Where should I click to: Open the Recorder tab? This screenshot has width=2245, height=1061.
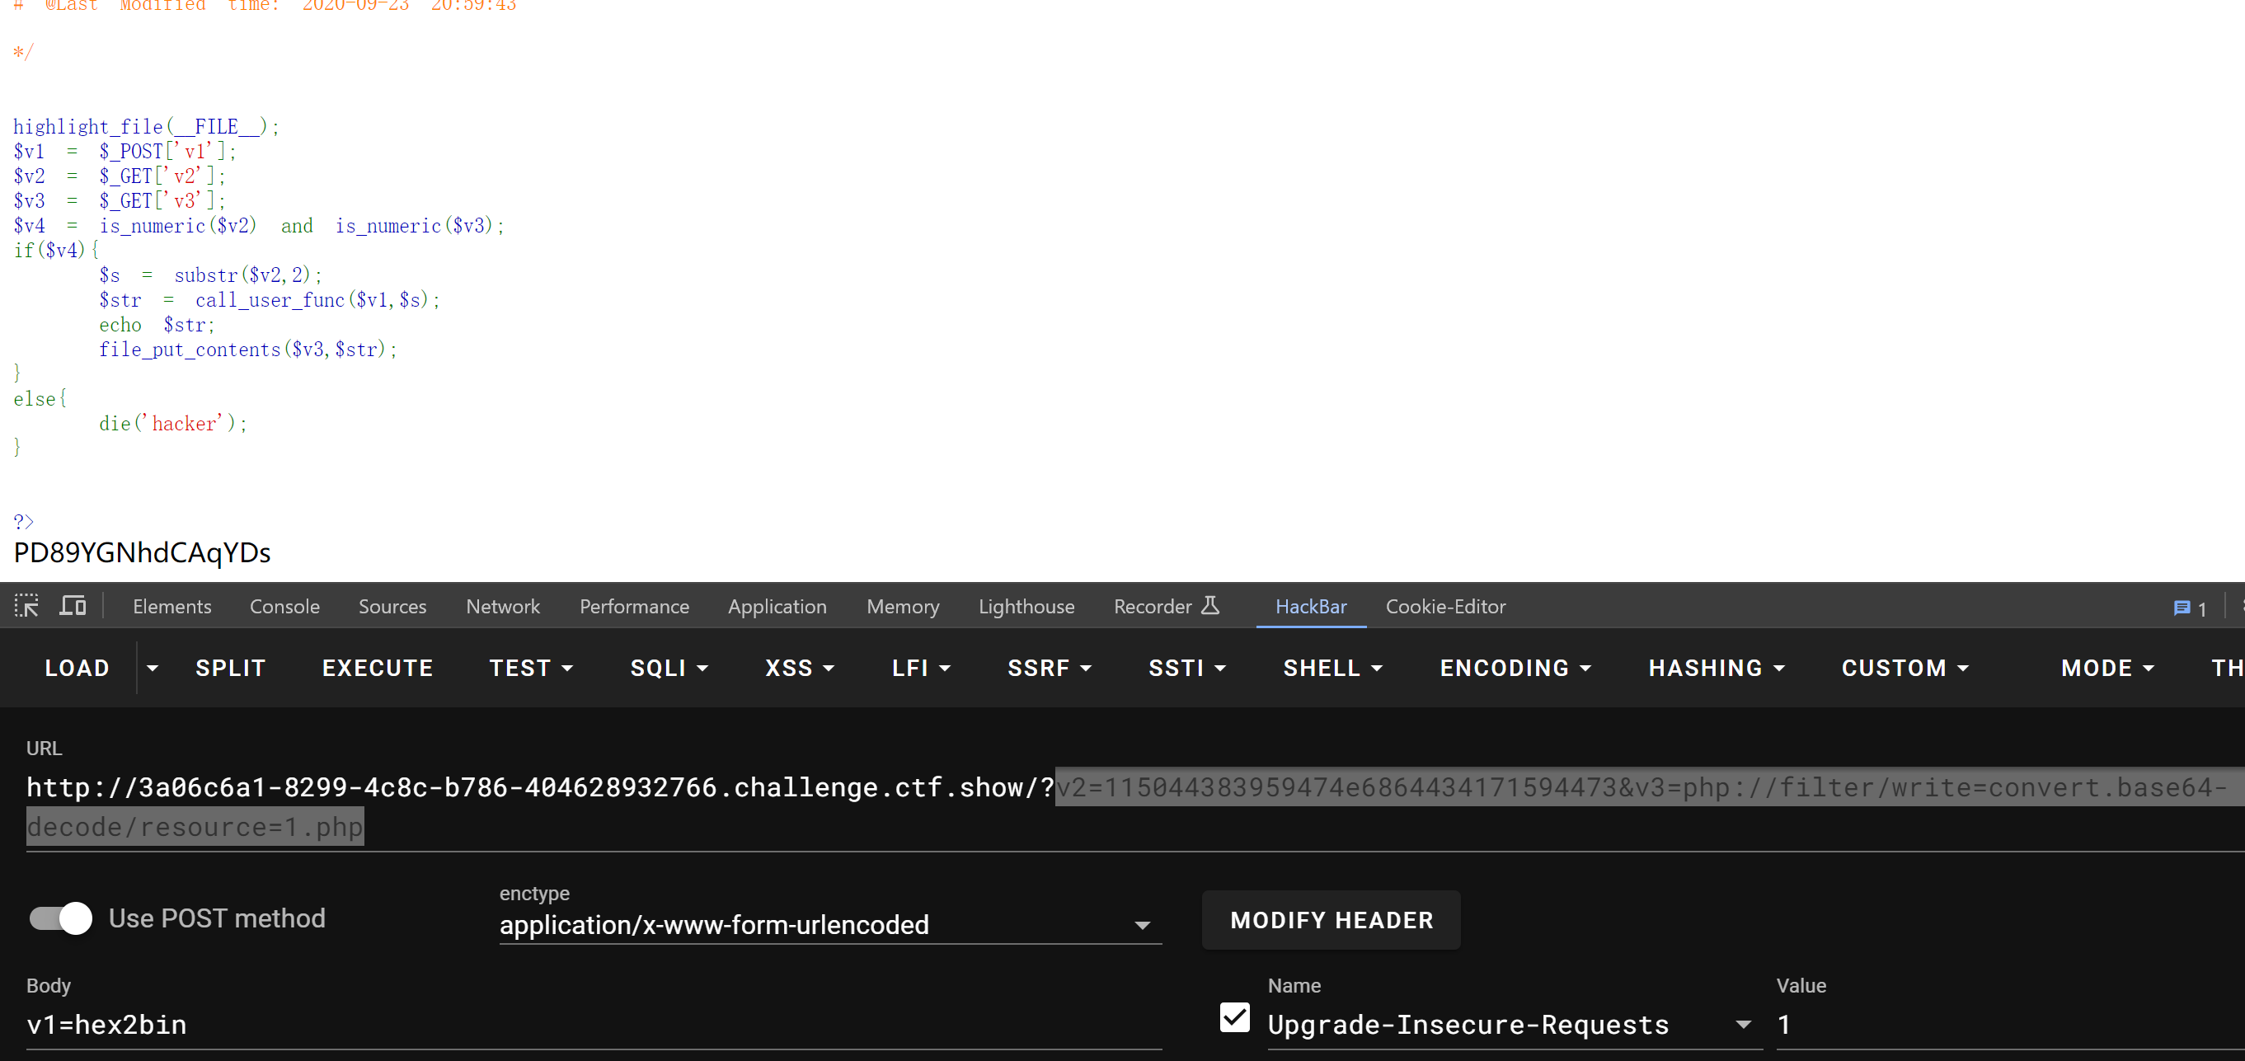[x=1166, y=606]
